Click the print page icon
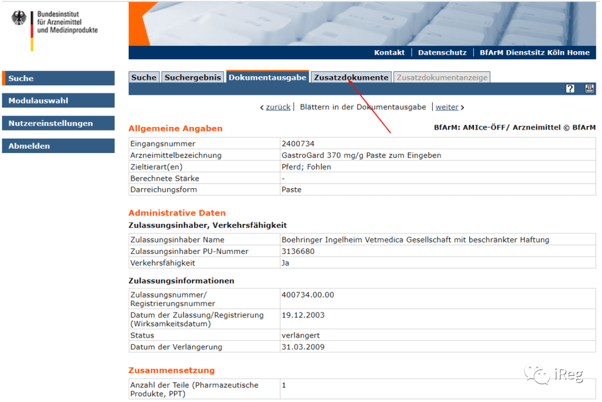This screenshot has width=602, height=402. point(589,89)
